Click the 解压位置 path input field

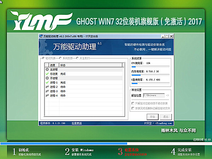[x=154, y=95]
